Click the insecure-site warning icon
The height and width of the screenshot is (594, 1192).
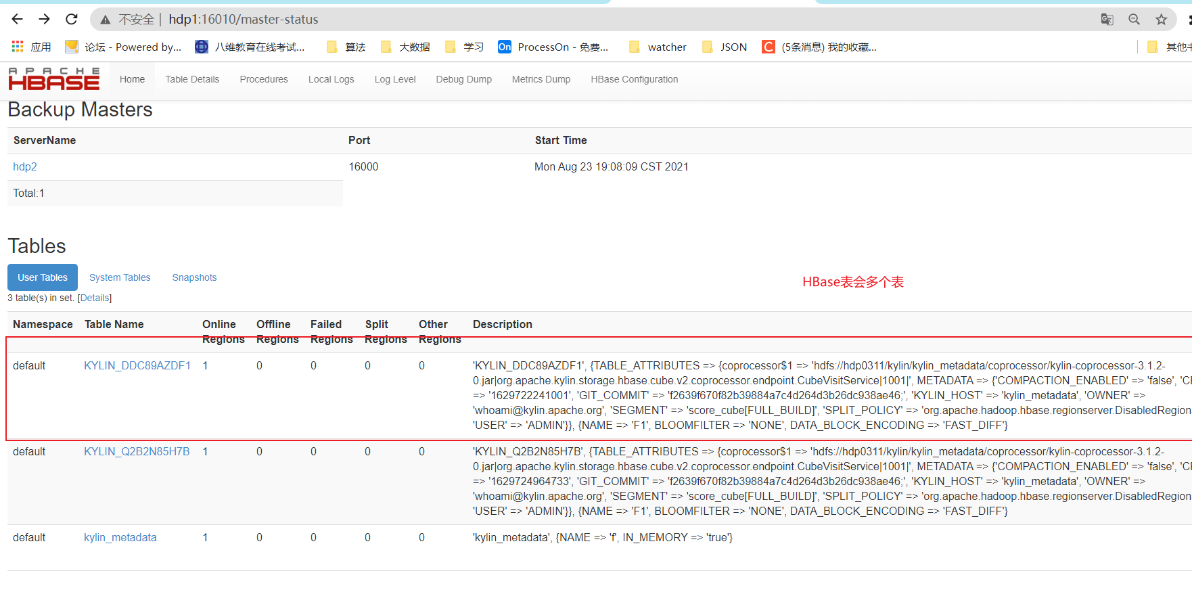[x=106, y=20]
